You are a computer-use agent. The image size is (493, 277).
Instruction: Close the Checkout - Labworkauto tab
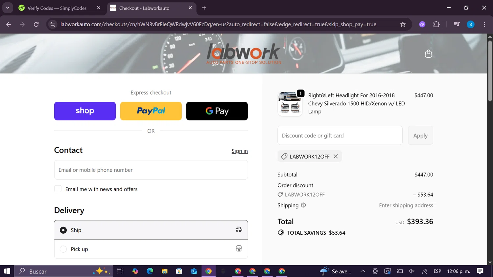[x=190, y=8]
